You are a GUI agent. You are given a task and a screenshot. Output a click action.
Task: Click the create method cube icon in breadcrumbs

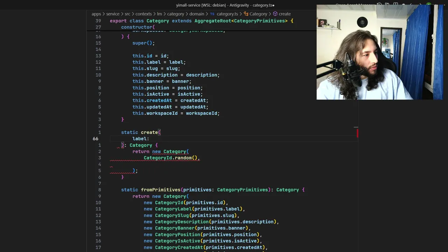click(275, 14)
